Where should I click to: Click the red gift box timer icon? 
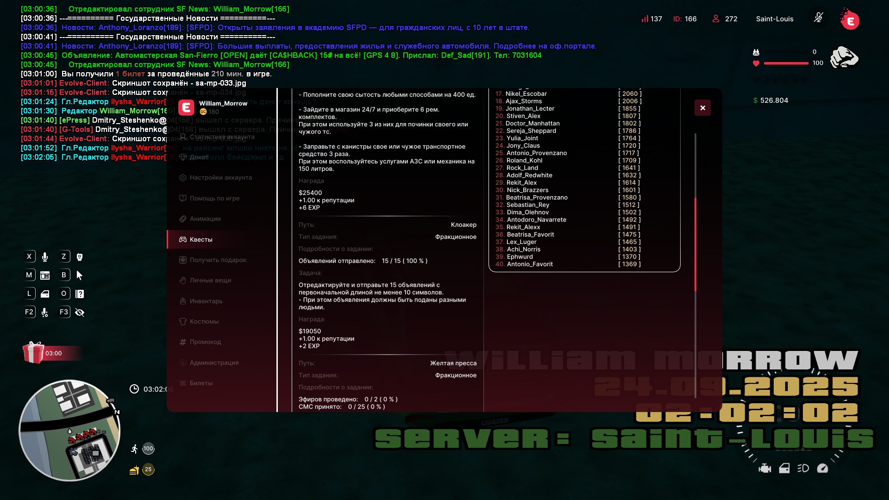click(33, 353)
